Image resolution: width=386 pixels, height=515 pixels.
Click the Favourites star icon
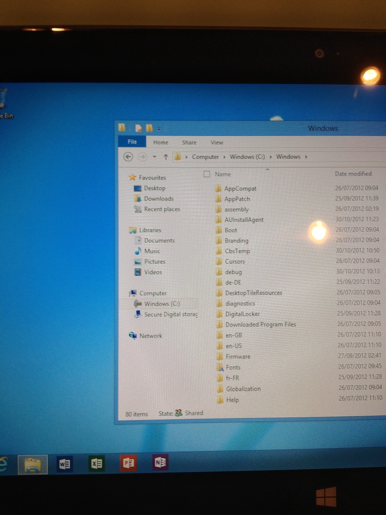coord(132,178)
